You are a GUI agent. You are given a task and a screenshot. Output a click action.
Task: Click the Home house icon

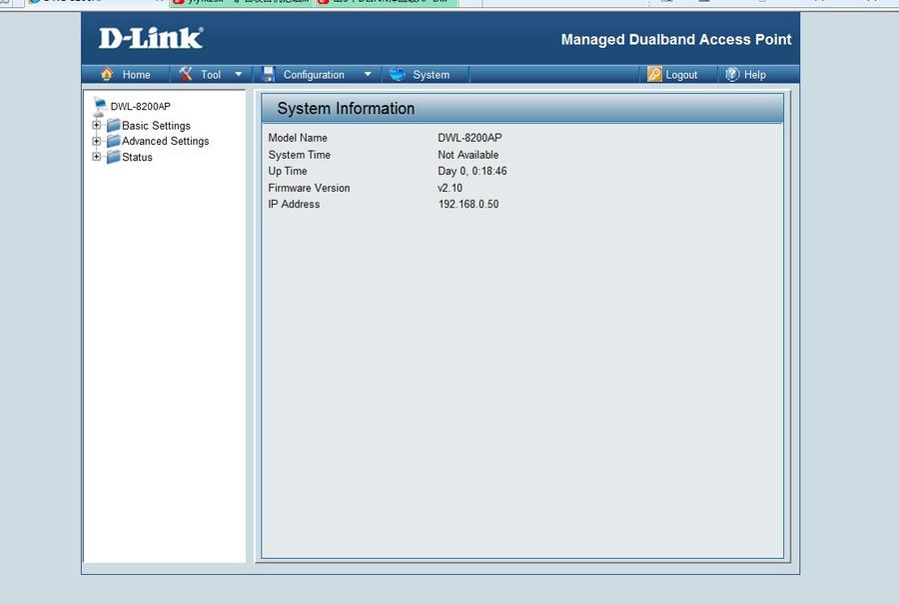point(107,74)
